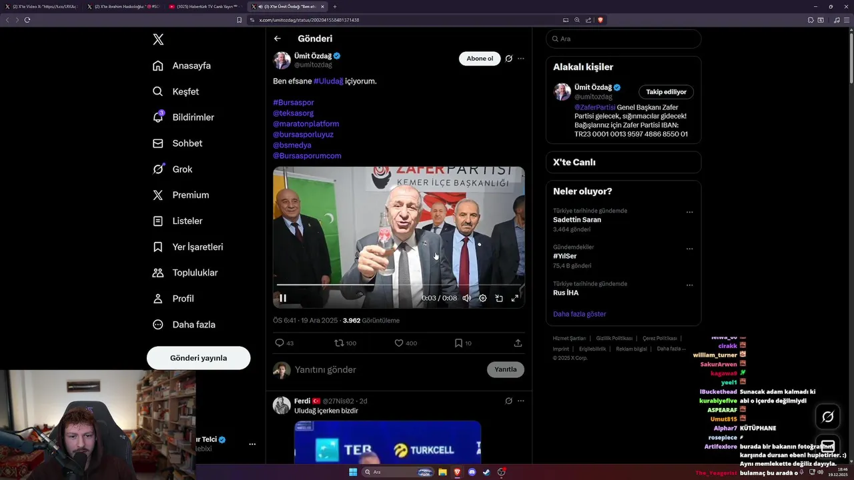Open the @teksasorg mention
The image size is (854, 480).
point(293,113)
